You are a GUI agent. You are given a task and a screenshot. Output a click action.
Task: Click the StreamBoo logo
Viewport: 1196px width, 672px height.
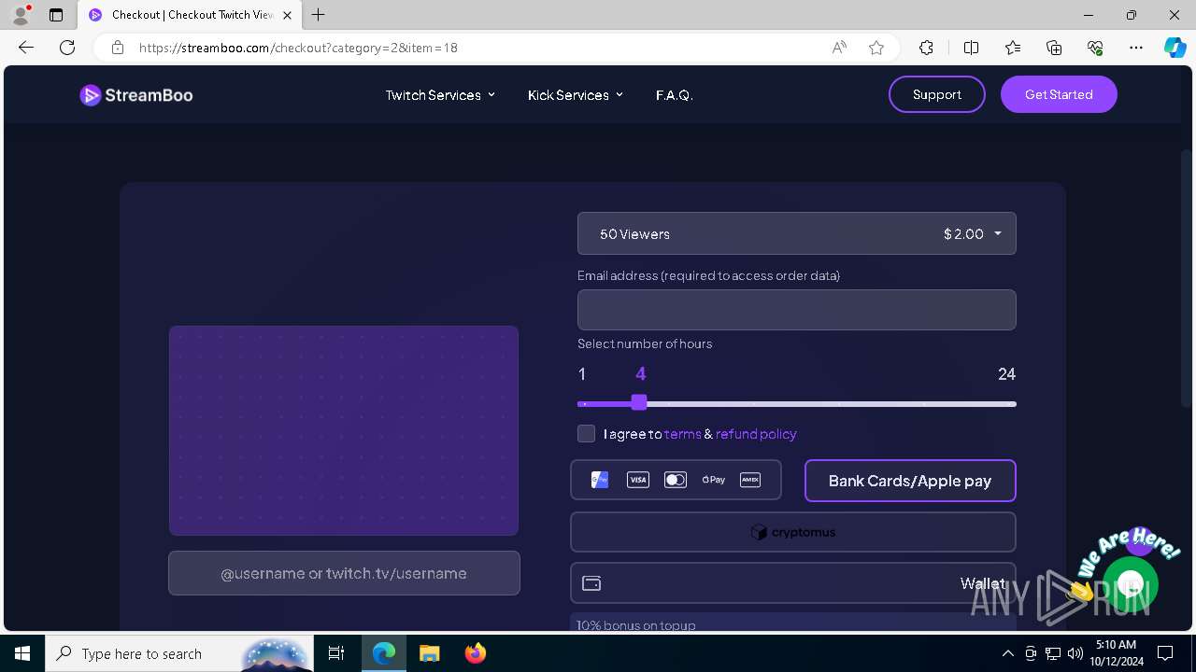tap(136, 95)
